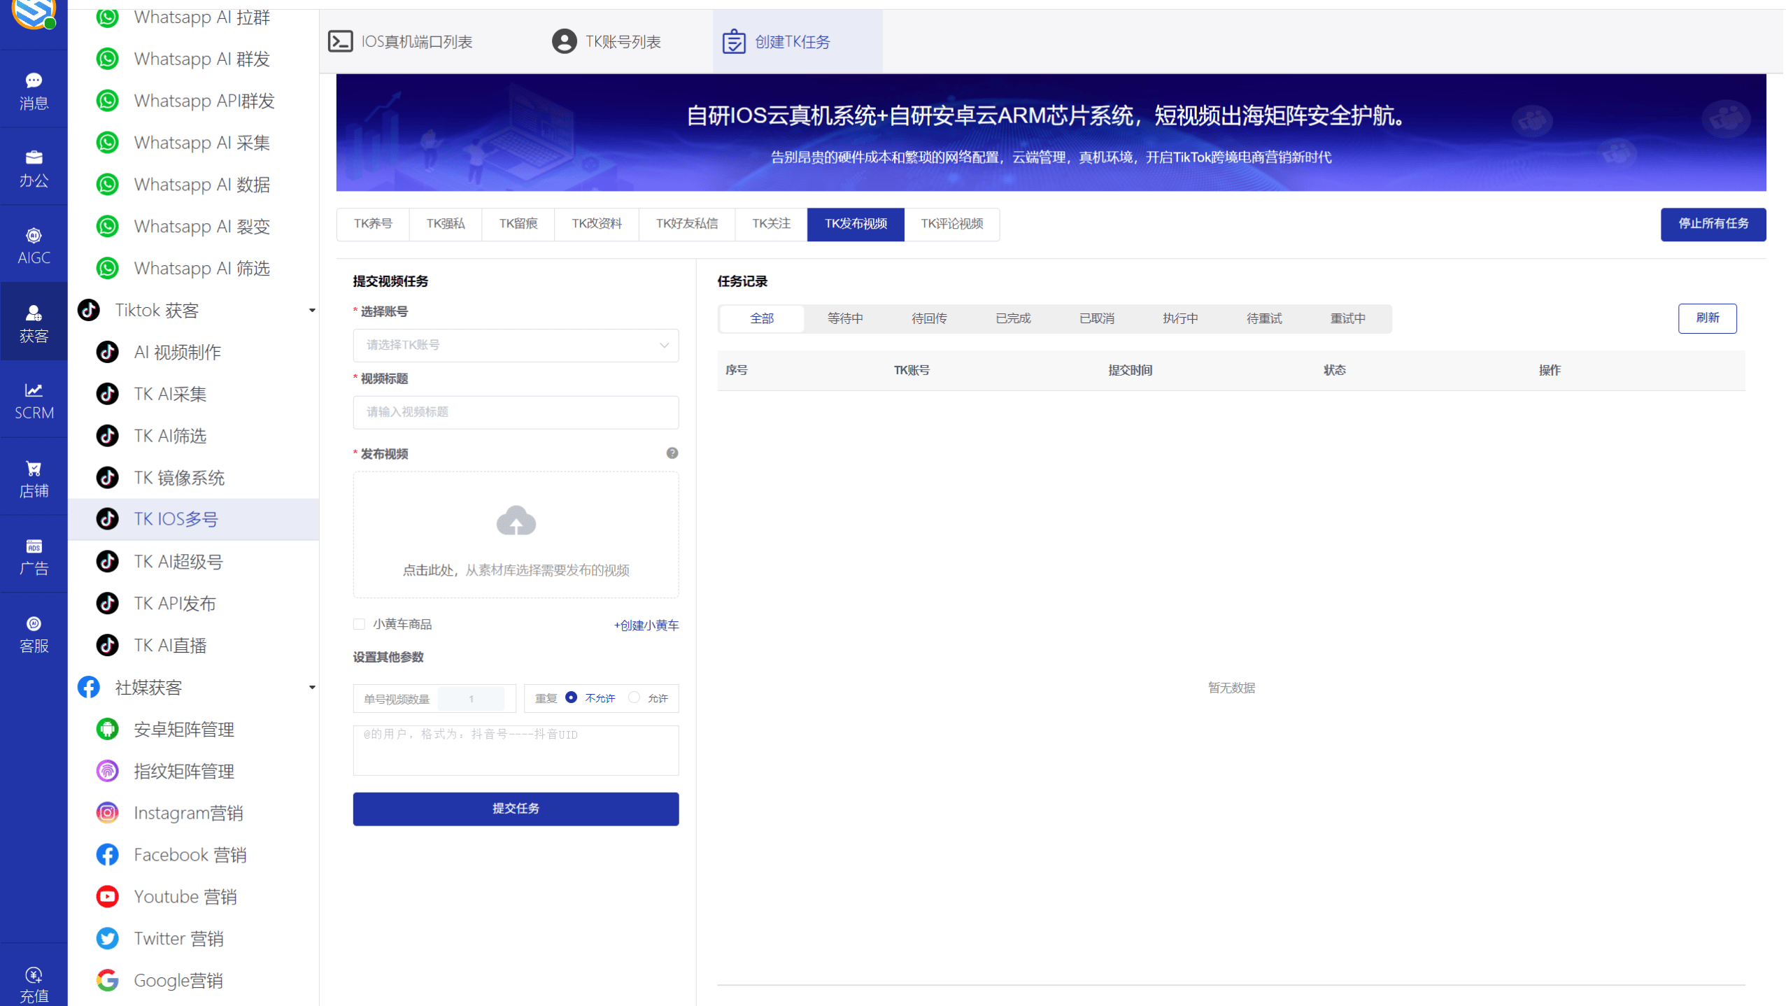1786x1006 pixels.
Task: Click the 客服 icon in sidebar
Action: pos(34,624)
